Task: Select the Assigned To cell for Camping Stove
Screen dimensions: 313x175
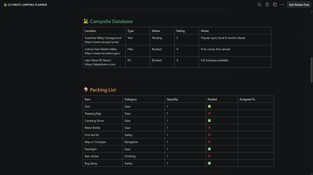Action: 255,121
